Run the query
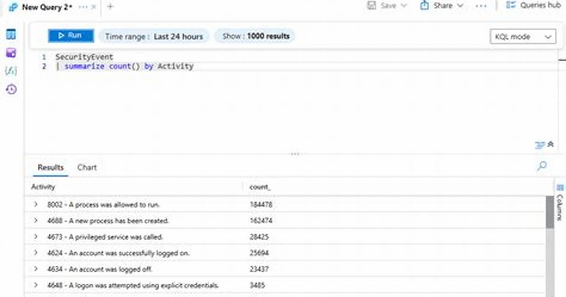This screenshot has height=297, width=566. [x=71, y=35]
